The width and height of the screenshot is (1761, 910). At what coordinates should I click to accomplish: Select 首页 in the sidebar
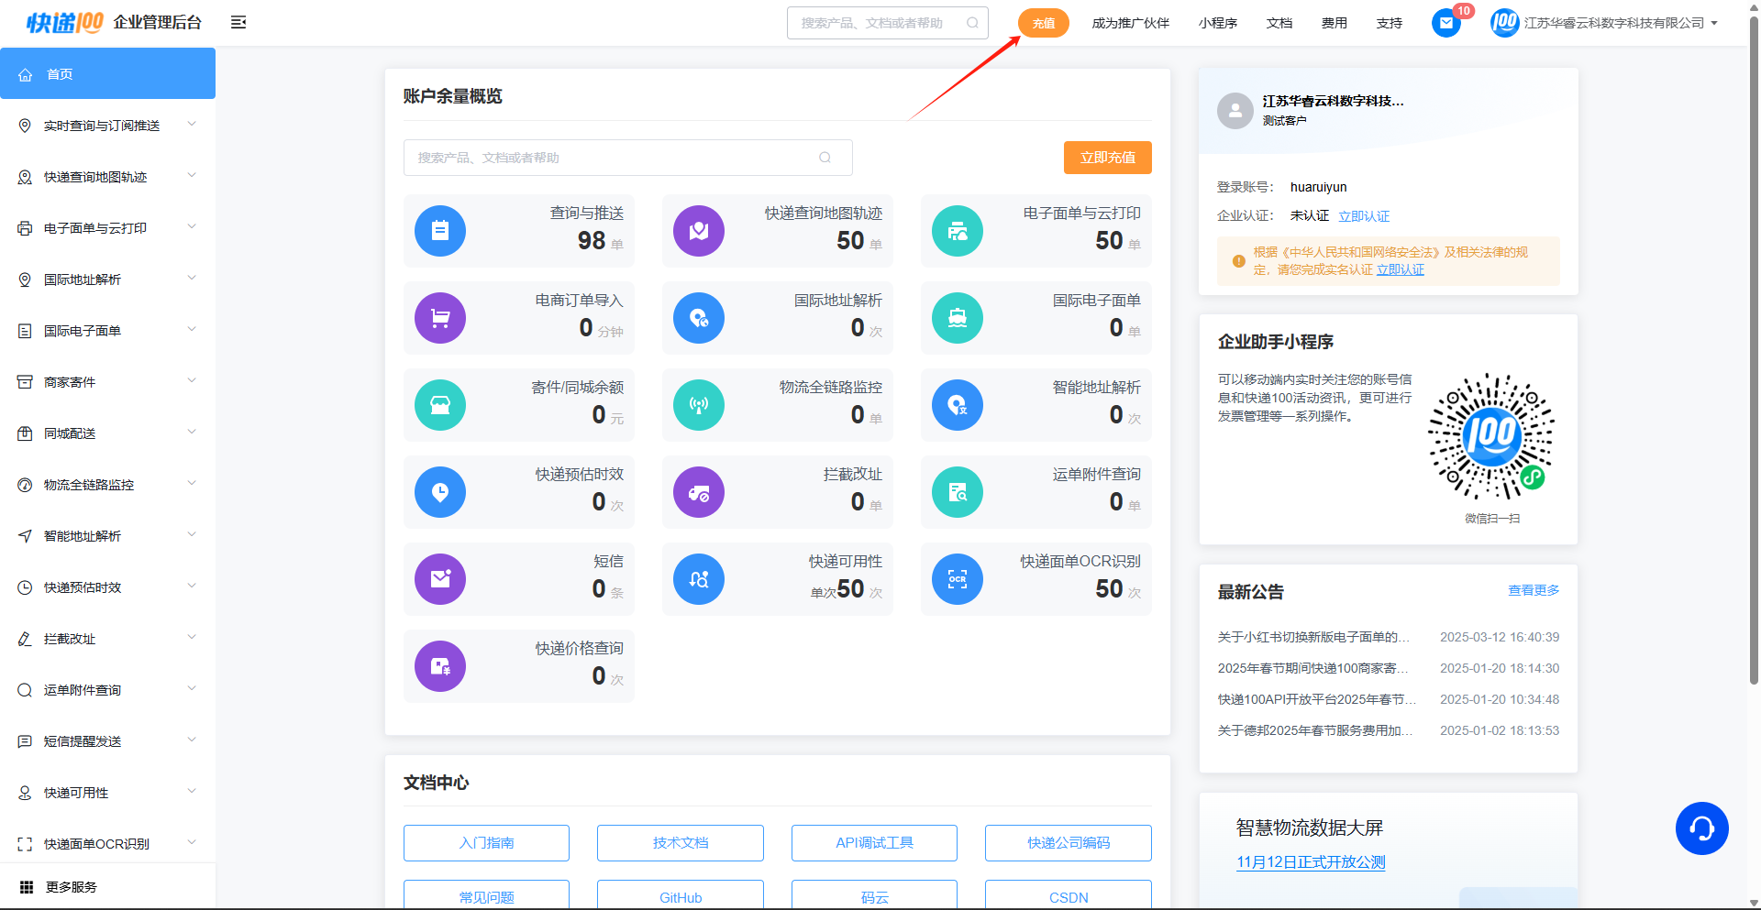[x=107, y=74]
